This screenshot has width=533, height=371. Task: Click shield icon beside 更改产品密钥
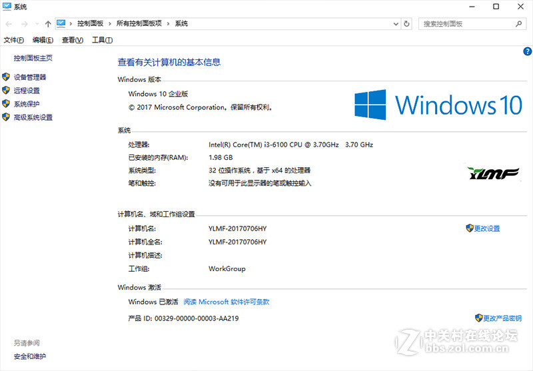479,318
